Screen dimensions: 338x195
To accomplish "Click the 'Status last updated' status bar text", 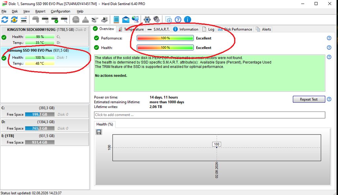I will click(31, 193).
